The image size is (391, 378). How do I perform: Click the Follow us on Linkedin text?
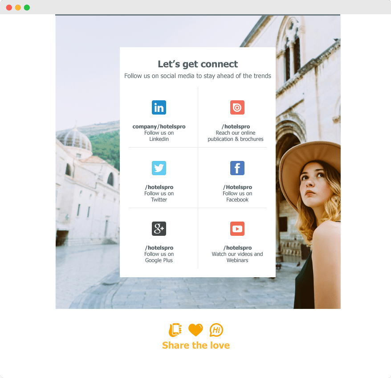[159, 136]
